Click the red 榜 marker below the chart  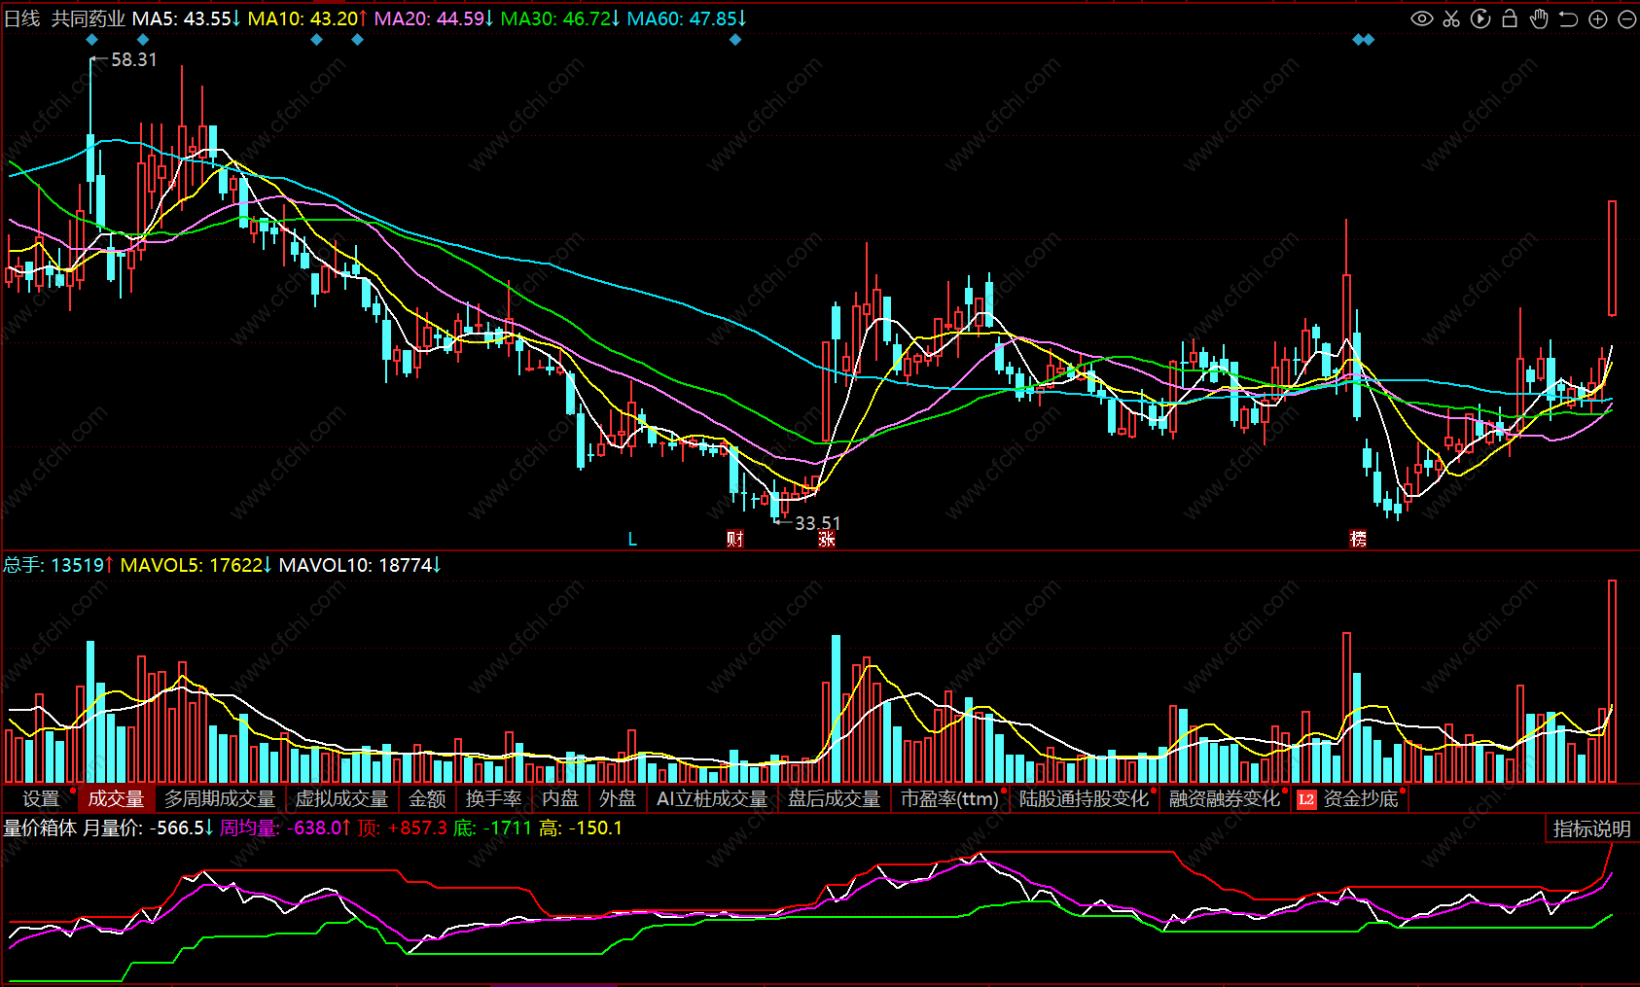[1359, 539]
